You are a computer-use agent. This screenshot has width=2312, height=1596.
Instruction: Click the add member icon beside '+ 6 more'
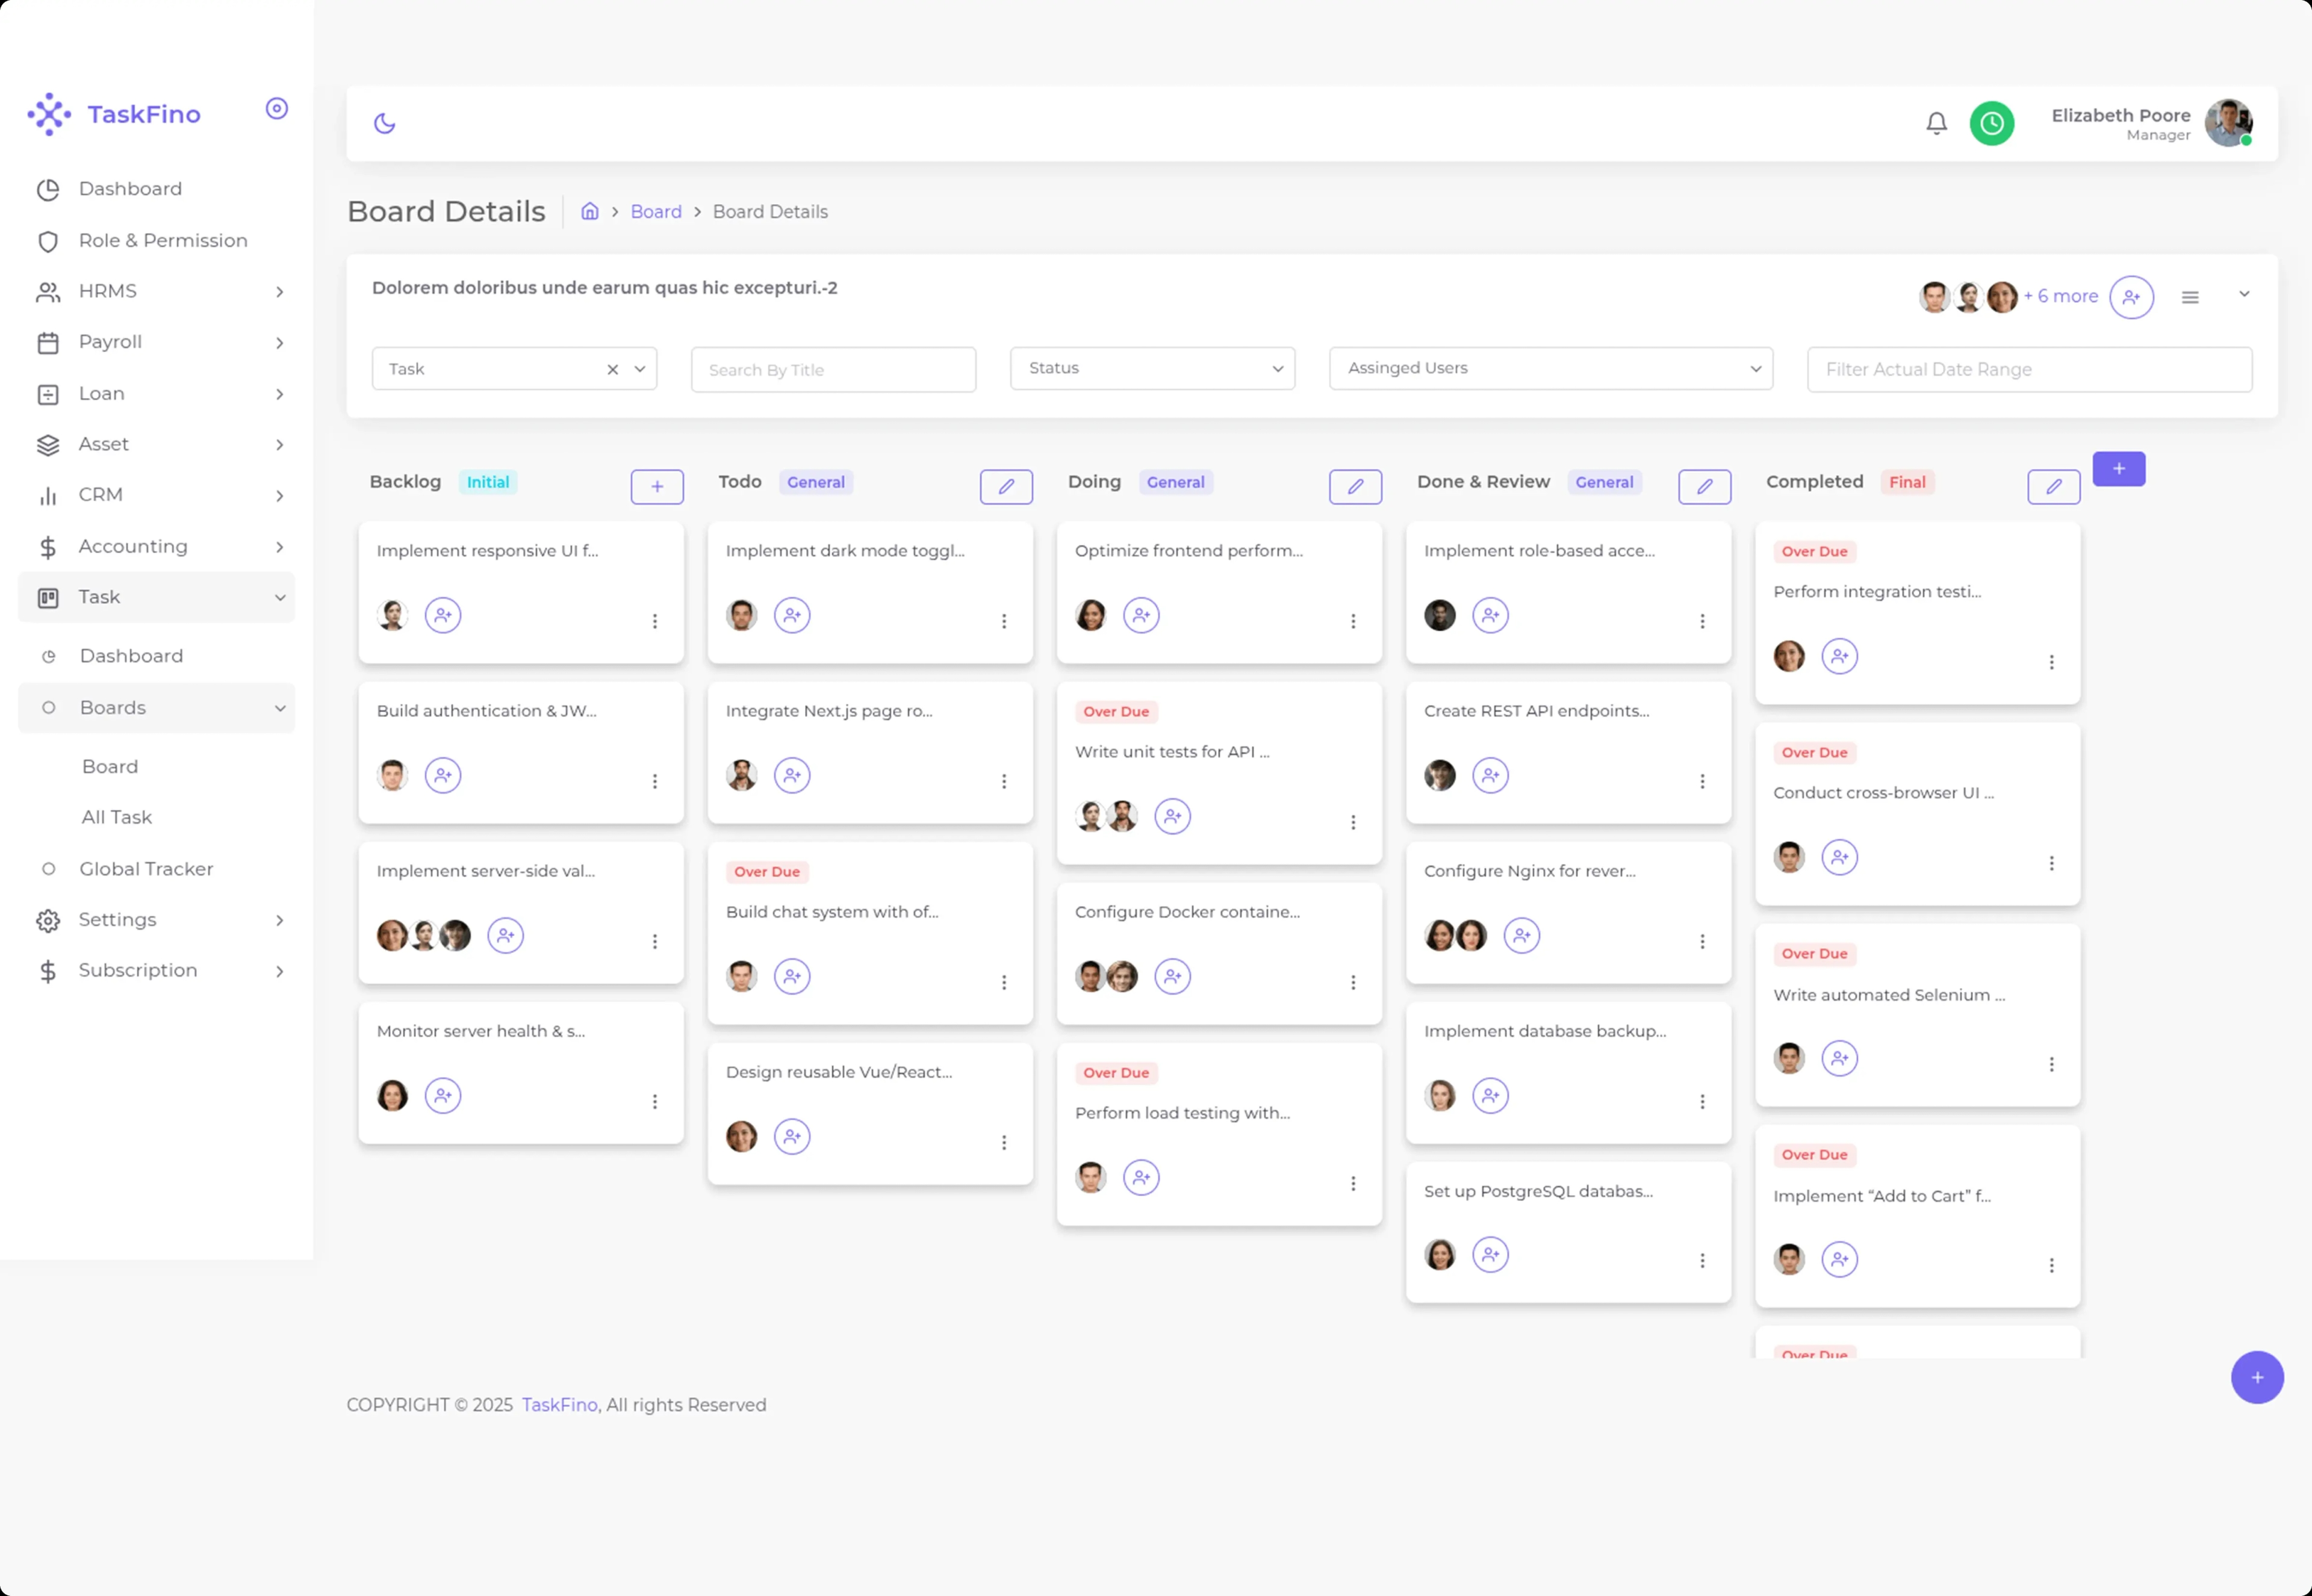click(x=2131, y=297)
